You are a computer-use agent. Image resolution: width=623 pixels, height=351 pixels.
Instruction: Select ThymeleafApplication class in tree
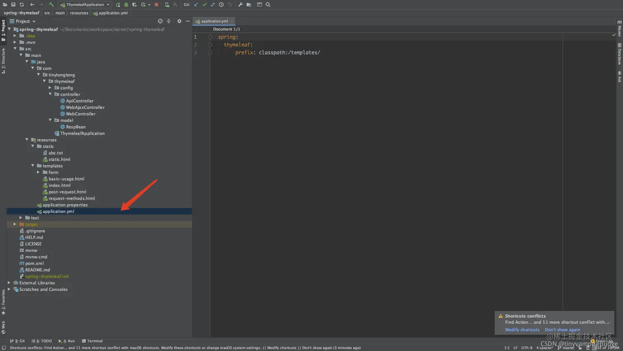(82, 133)
